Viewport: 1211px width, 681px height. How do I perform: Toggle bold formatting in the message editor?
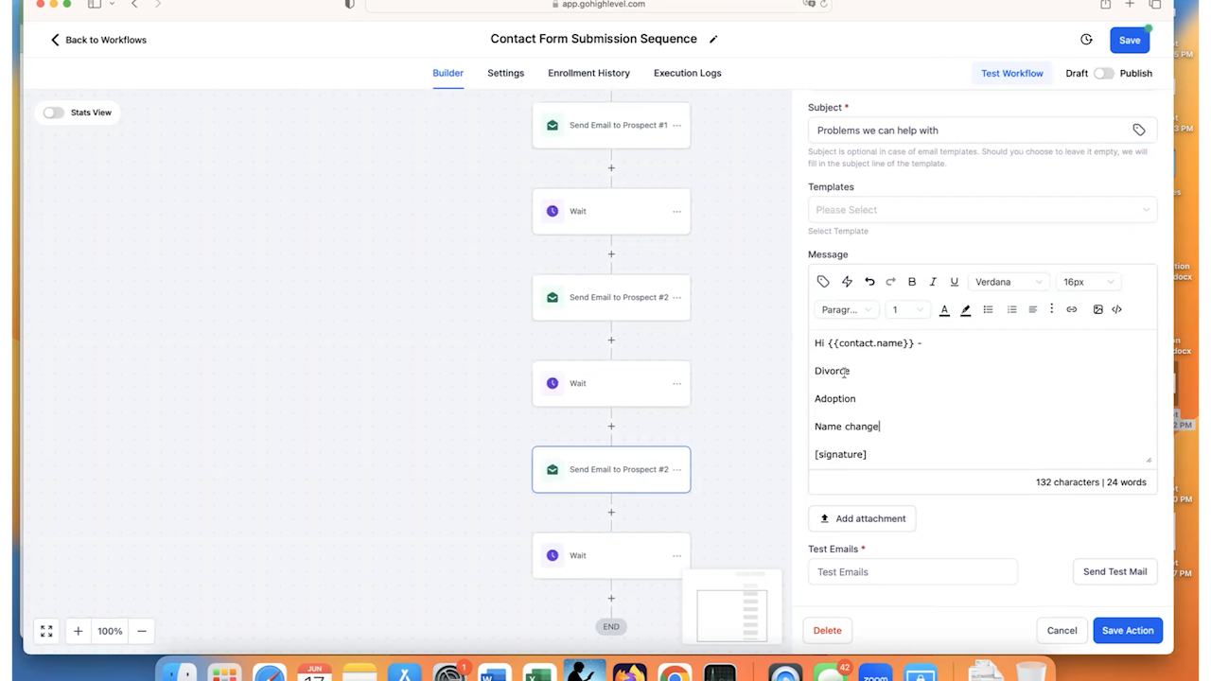tap(911, 281)
